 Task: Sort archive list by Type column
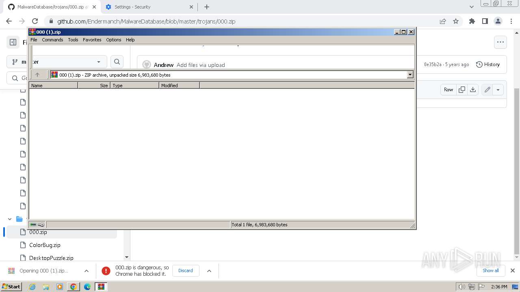click(134, 86)
